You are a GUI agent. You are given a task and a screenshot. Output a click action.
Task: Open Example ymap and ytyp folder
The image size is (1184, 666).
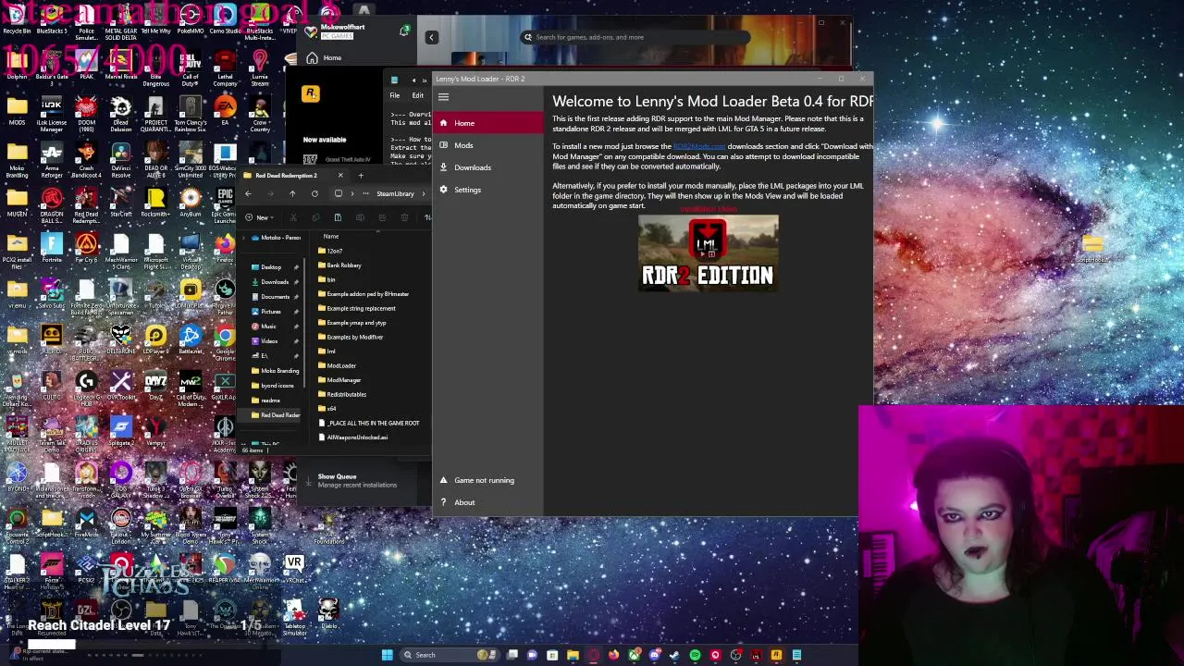(352, 323)
